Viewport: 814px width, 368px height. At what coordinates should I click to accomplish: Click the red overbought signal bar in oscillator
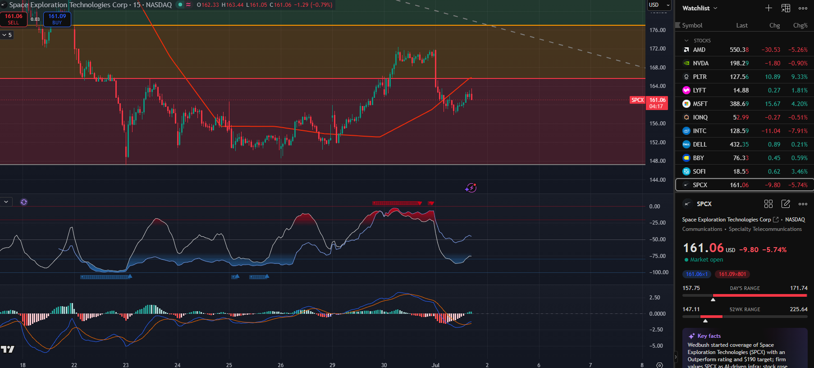pos(397,203)
